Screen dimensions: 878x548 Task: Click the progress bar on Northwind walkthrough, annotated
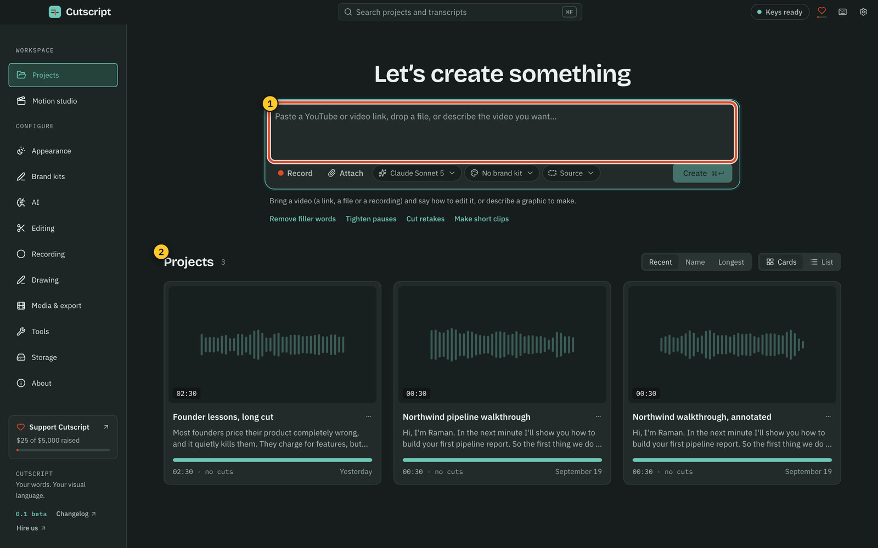click(x=732, y=460)
